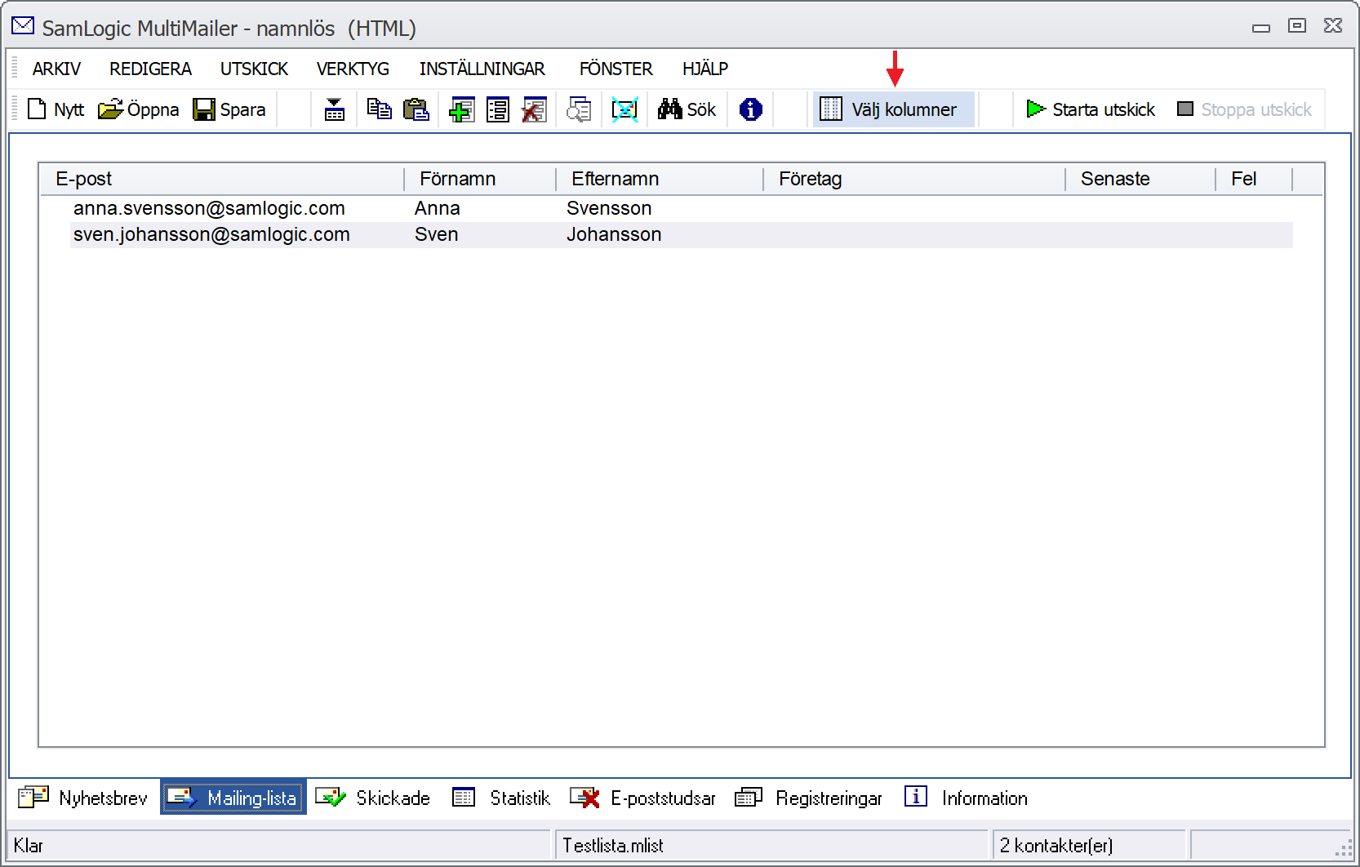1360x867 pixels.
Task: Click the edit contact form icon
Action: tap(497, 109)
